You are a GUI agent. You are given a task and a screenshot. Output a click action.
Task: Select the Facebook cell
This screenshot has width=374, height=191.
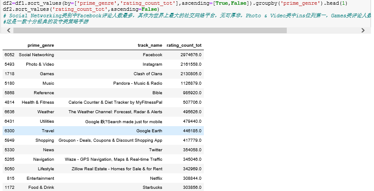click(x=152, y=55)
